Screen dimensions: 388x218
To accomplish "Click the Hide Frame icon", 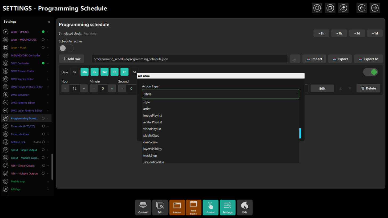I will 193,207.
